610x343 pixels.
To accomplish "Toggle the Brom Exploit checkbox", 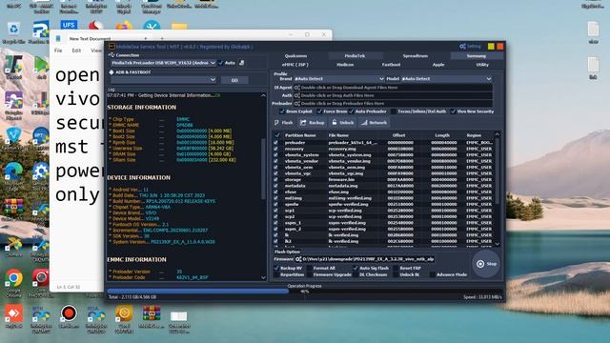I will pos(282,111).
